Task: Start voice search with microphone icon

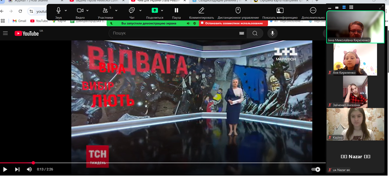Action: [x=272, y=33]
